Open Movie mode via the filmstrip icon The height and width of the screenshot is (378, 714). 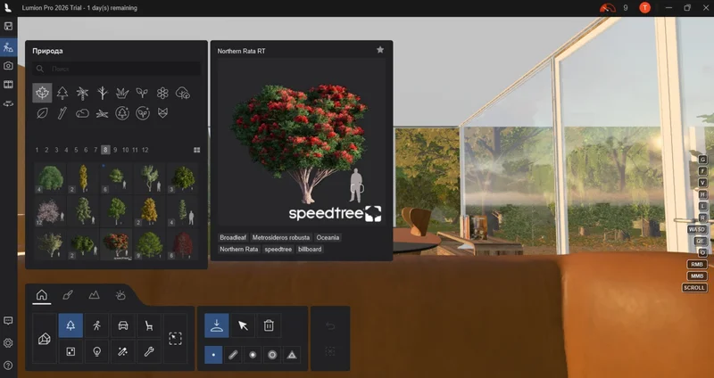[8, 85]
